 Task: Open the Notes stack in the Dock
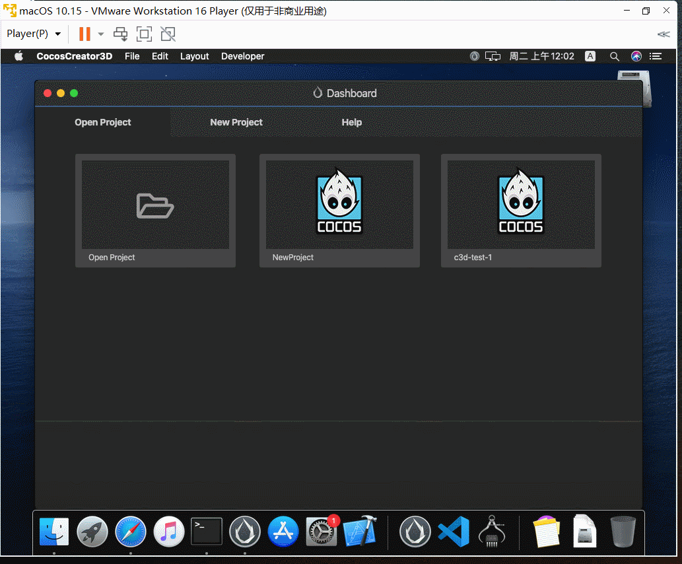[546, 532]
